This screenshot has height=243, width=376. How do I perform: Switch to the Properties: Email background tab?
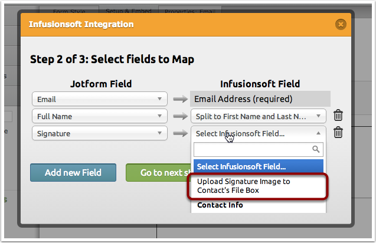click(x=190, y=10)
